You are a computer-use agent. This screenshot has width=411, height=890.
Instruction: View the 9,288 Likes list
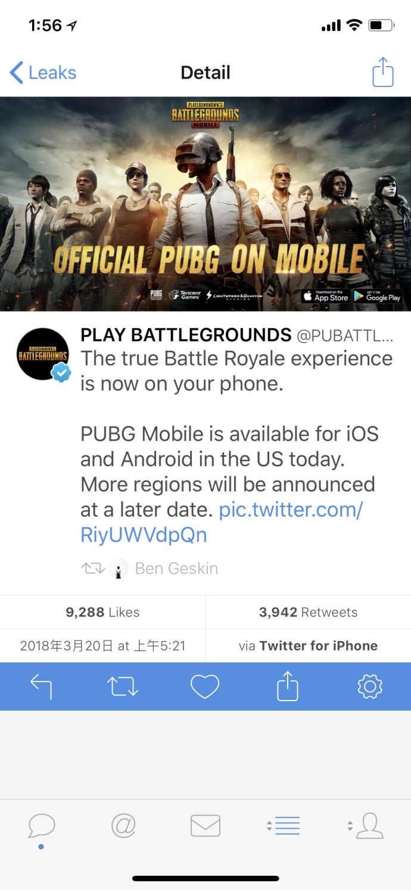coord(102,612)
